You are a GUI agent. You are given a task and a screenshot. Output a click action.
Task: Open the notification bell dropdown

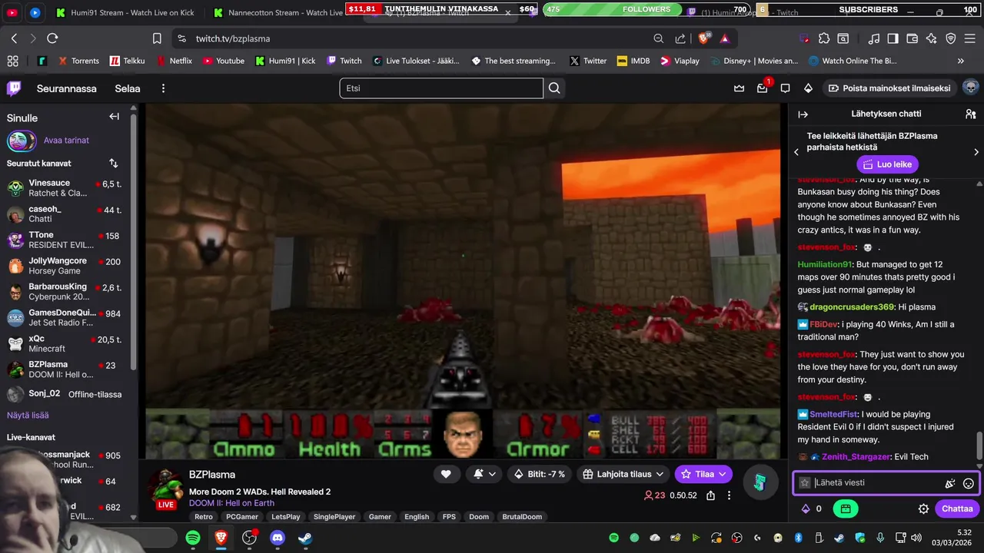point(484,475)
